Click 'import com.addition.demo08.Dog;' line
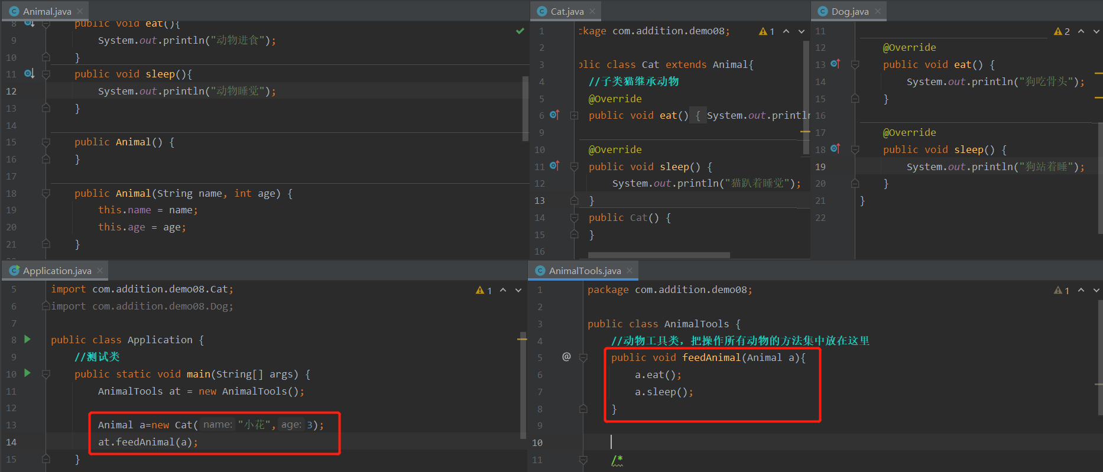 tap(142, 306)
